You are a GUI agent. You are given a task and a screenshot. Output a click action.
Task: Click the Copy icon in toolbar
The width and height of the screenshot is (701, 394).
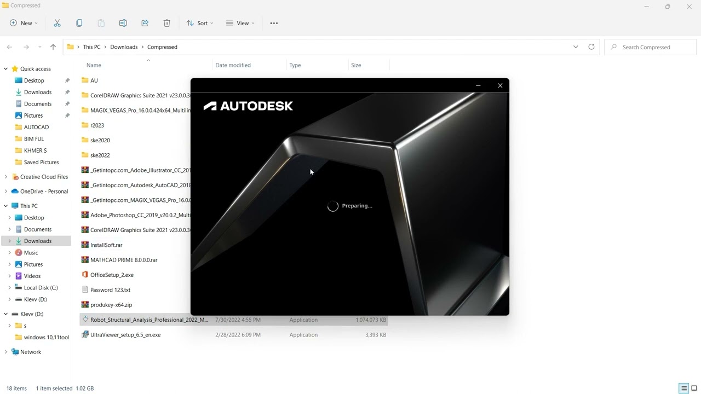coord(79,23)
